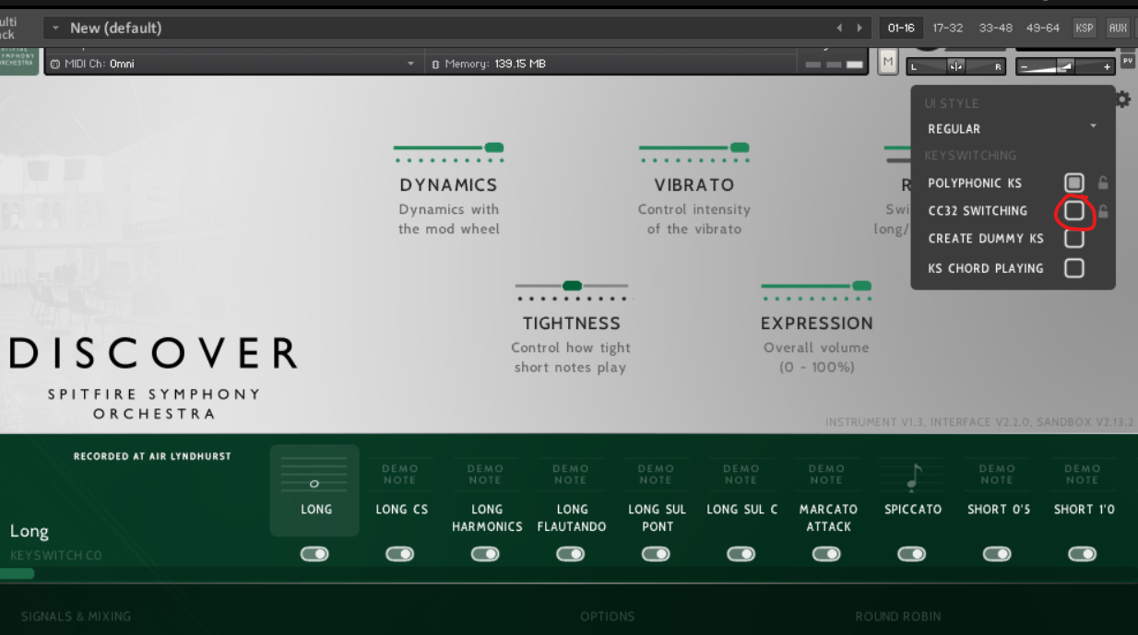Go to previous multi preset arrow
The height and width of the screenshot is (635, 1138).
(x=839, y=28)
